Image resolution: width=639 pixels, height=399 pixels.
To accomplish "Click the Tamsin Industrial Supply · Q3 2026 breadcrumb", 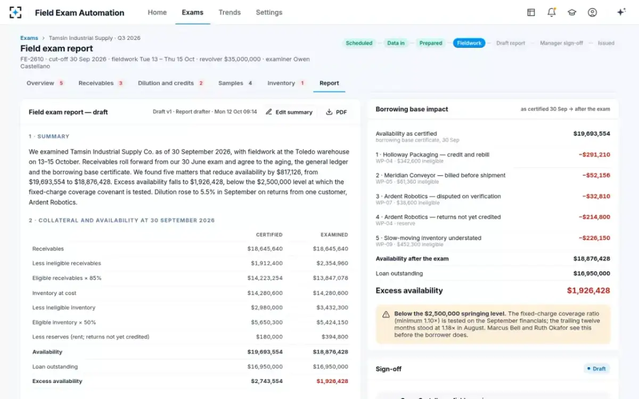I will [95, 38].
